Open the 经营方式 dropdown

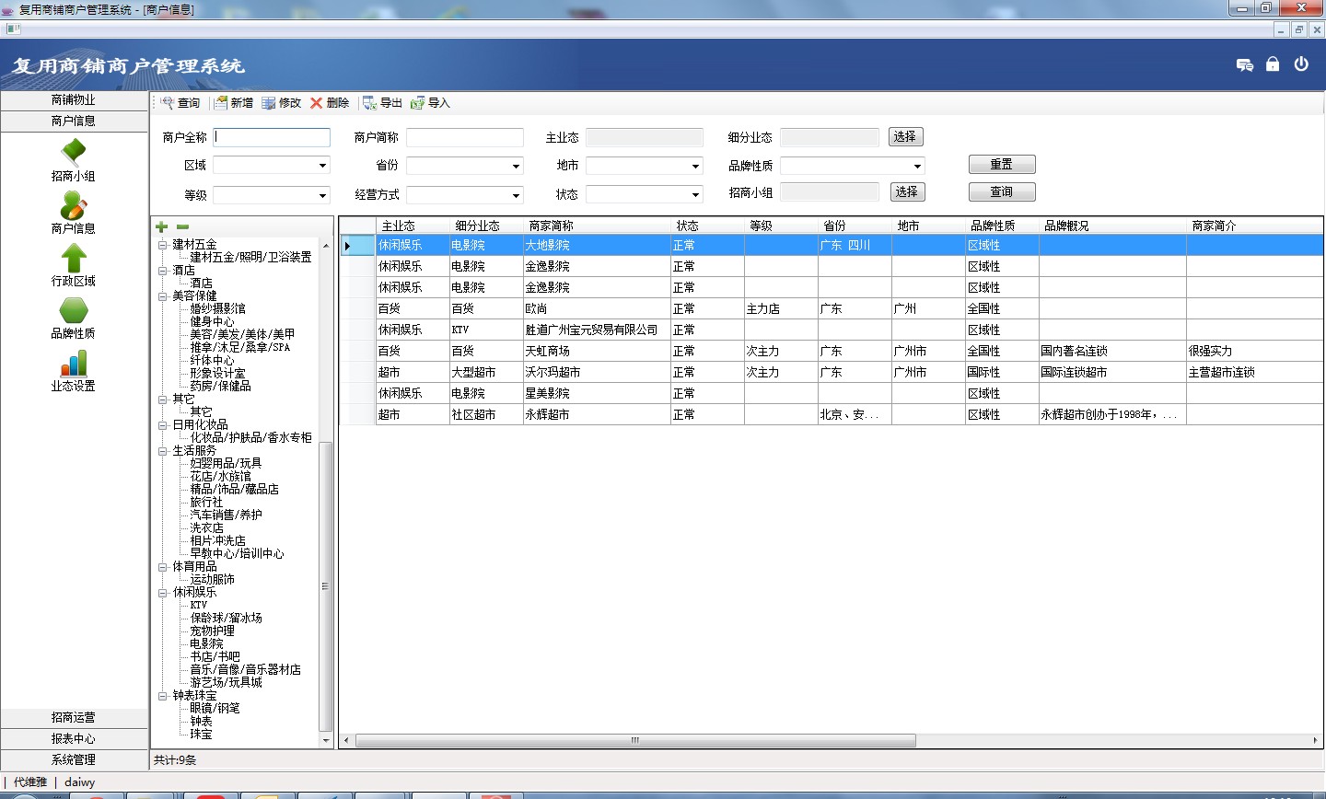(x=516, y=195)
